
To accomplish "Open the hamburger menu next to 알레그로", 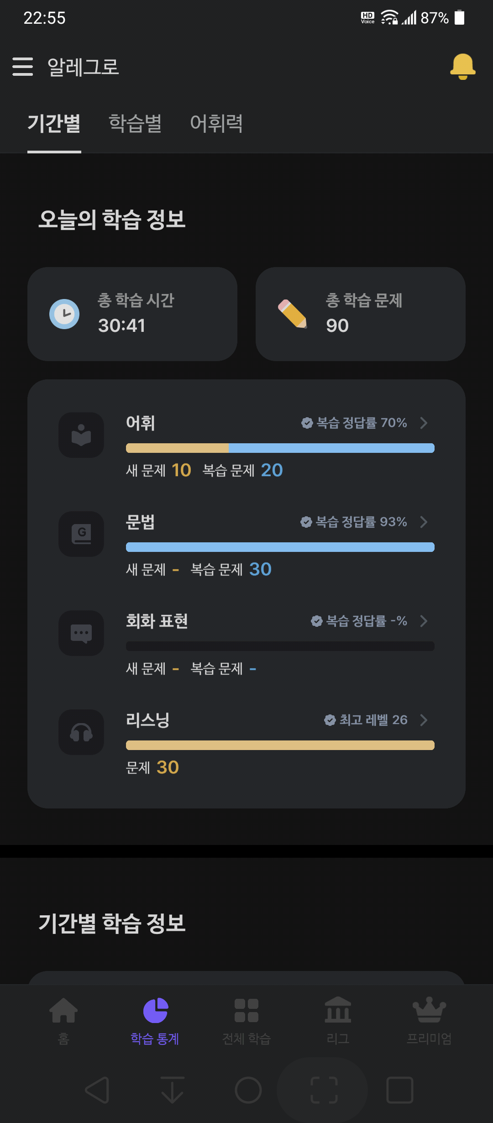I will (x=22, y=67).
